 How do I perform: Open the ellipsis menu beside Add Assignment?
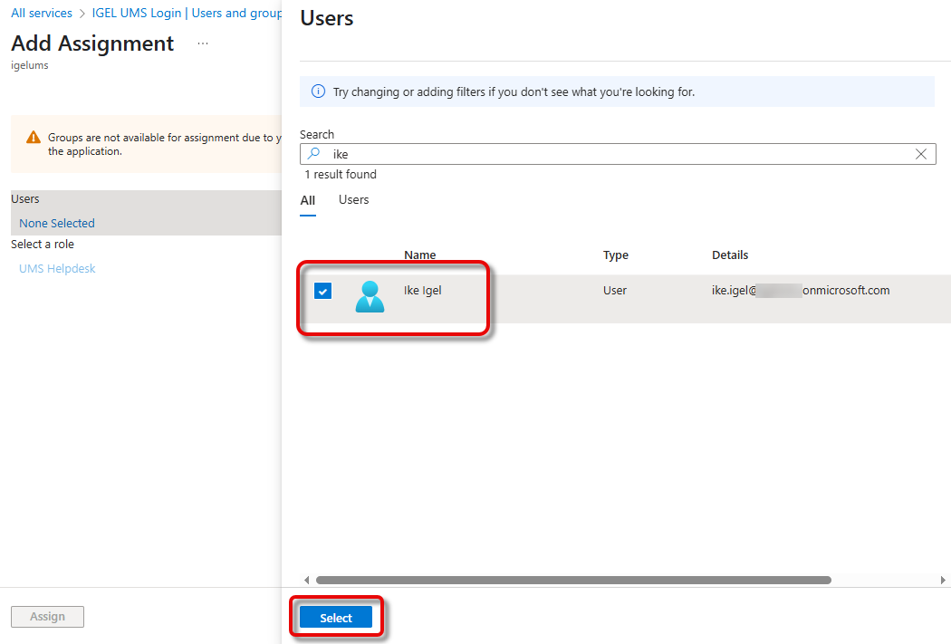click(x=203, y=43)
